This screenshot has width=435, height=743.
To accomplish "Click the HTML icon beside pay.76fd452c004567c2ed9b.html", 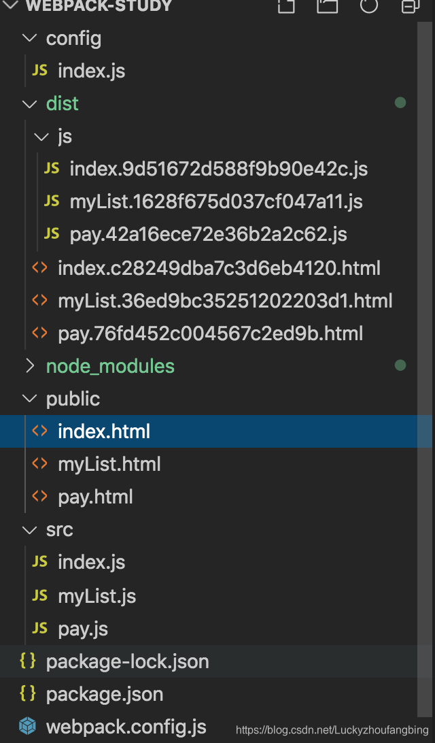I will coord(39,333).
